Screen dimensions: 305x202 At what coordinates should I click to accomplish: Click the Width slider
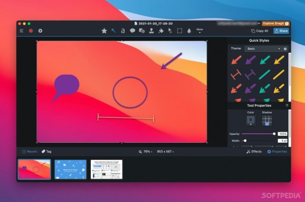(x=259, y=141)
